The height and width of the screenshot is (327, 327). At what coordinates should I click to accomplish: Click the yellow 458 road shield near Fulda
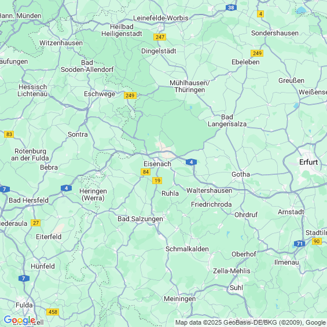click(53, 312)
